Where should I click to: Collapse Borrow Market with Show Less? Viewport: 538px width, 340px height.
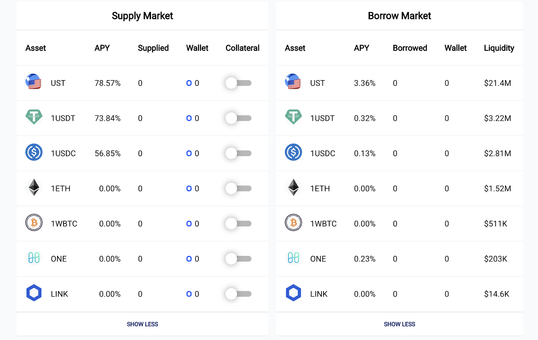[399, 324]
